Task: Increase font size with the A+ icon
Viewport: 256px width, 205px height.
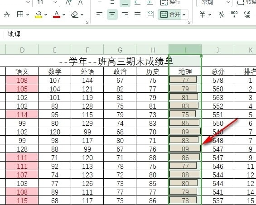Action: pyautogui.click(x=69, y=2)
